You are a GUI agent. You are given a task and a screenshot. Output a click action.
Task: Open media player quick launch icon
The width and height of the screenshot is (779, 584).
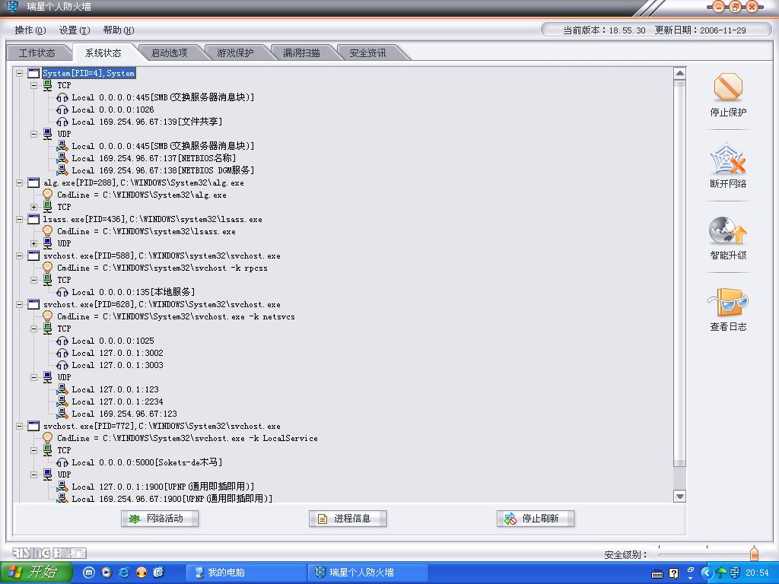tap(107, 573)
